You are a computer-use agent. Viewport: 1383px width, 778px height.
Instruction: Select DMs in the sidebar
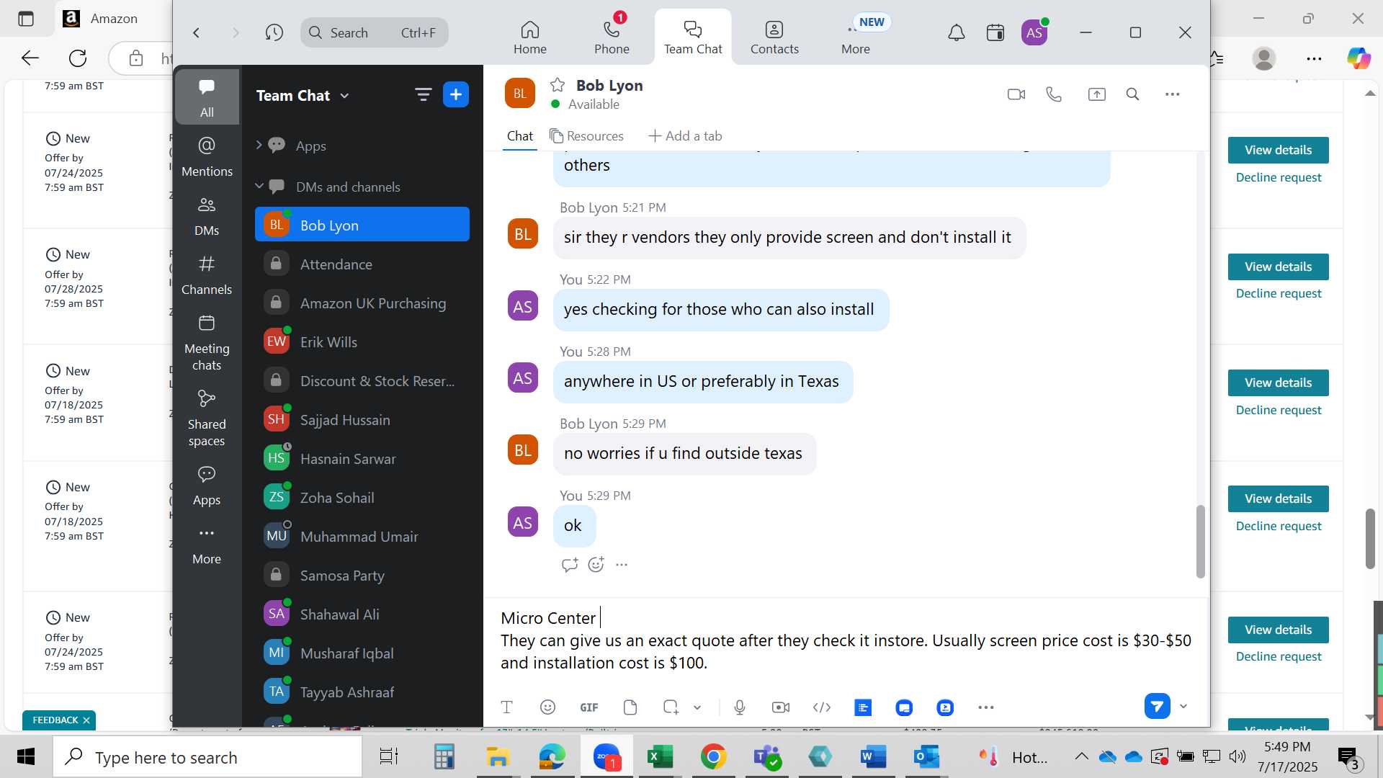pyautogui.click(x=207, y=216)
